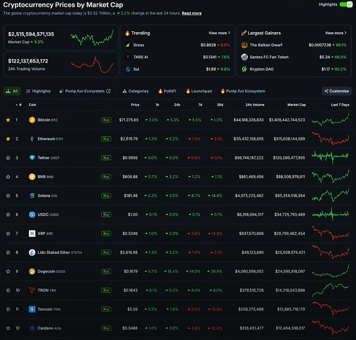Image resolution: width=356 pixels, height=340 pixels.
Task: Click Santos FC Fan Token icon
Action: coord(245,57)
